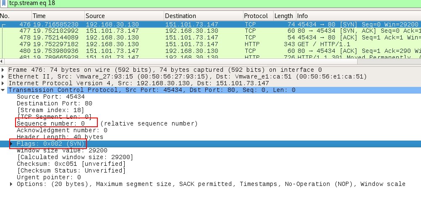Image resolution: width=421 pixels, height=204 pixels.
Task: Sort by the Length column header
Action: point(285,16)
